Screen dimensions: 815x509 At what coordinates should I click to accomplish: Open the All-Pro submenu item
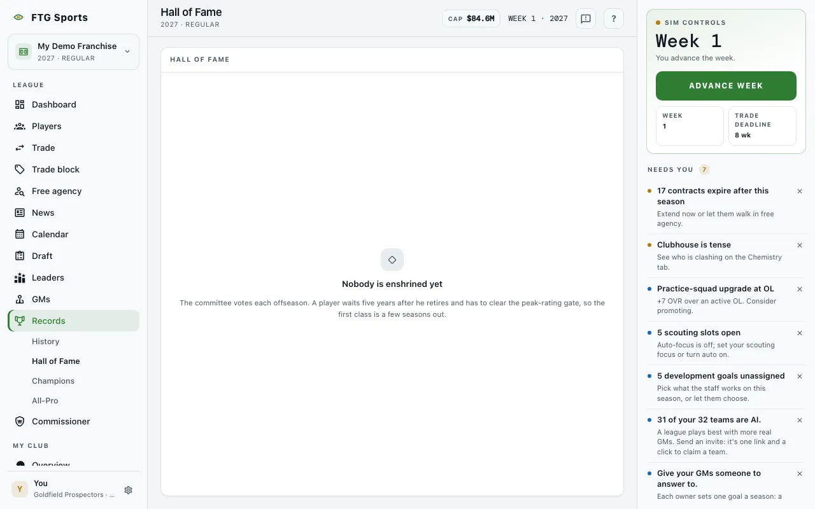pyautogui.click(x=45, y=401)
